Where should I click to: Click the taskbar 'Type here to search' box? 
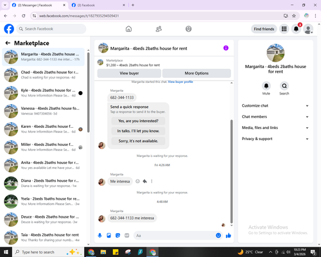click(x=48, y=252)
